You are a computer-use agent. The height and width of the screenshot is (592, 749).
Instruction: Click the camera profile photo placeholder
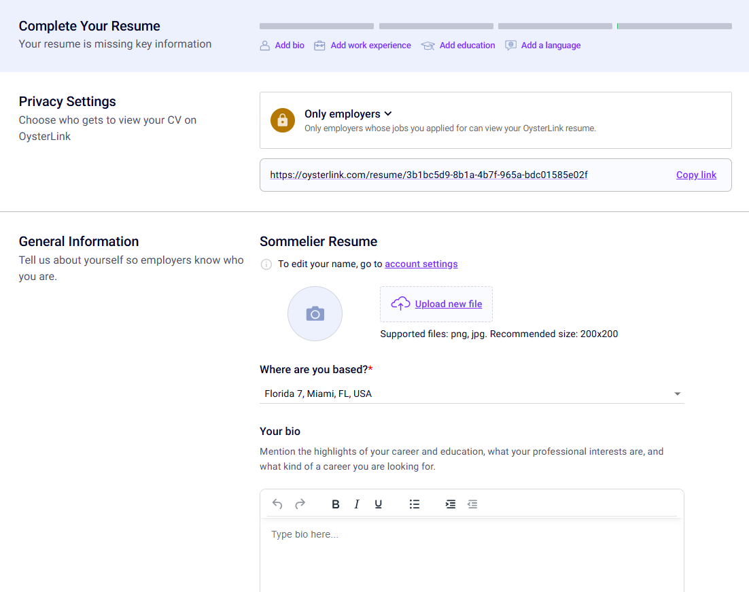315,313
